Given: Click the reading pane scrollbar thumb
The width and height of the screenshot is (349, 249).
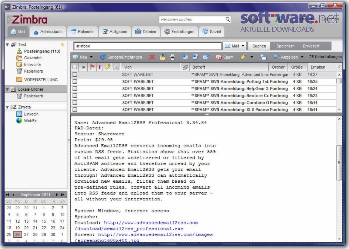Looking at the screenshot, I should [339, 163].
